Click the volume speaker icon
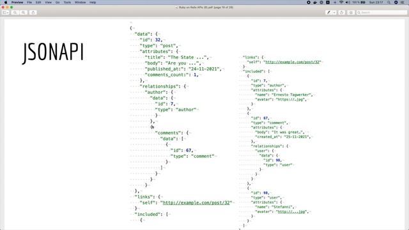The width and height of the screenshot is (409, 230). tap(348, 3)
